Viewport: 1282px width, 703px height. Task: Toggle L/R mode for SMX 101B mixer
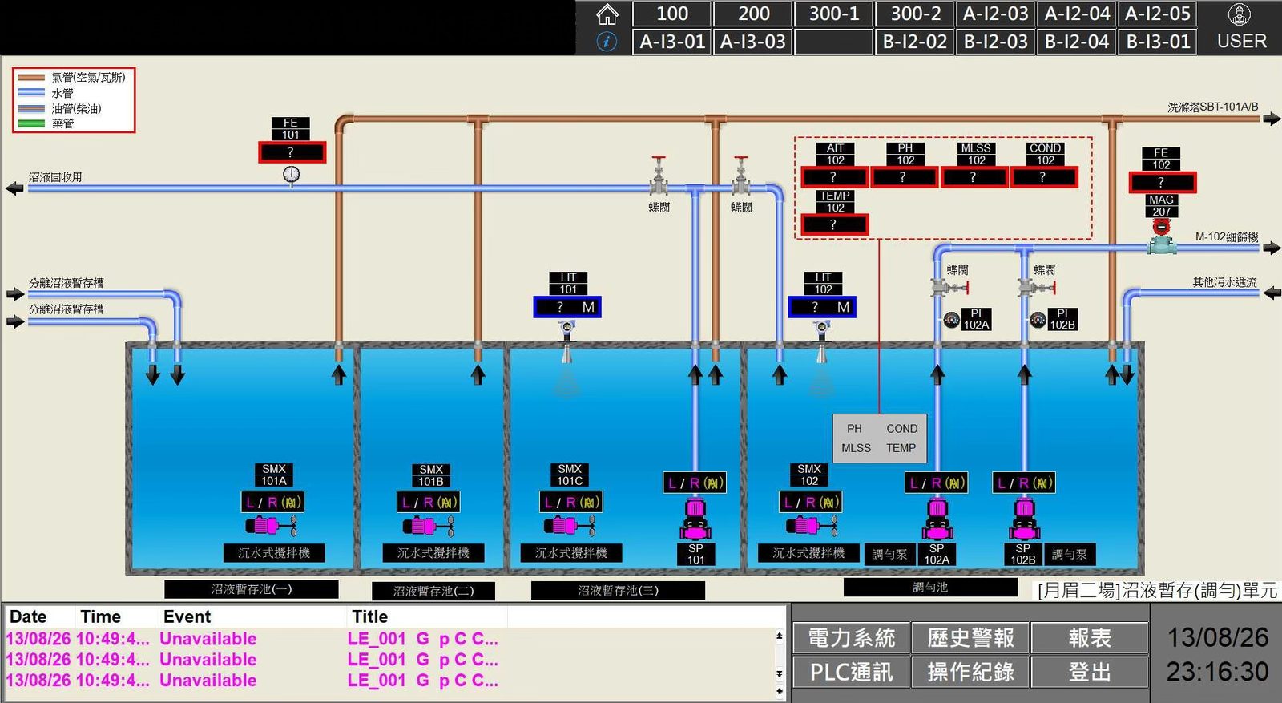coord(429,503)
